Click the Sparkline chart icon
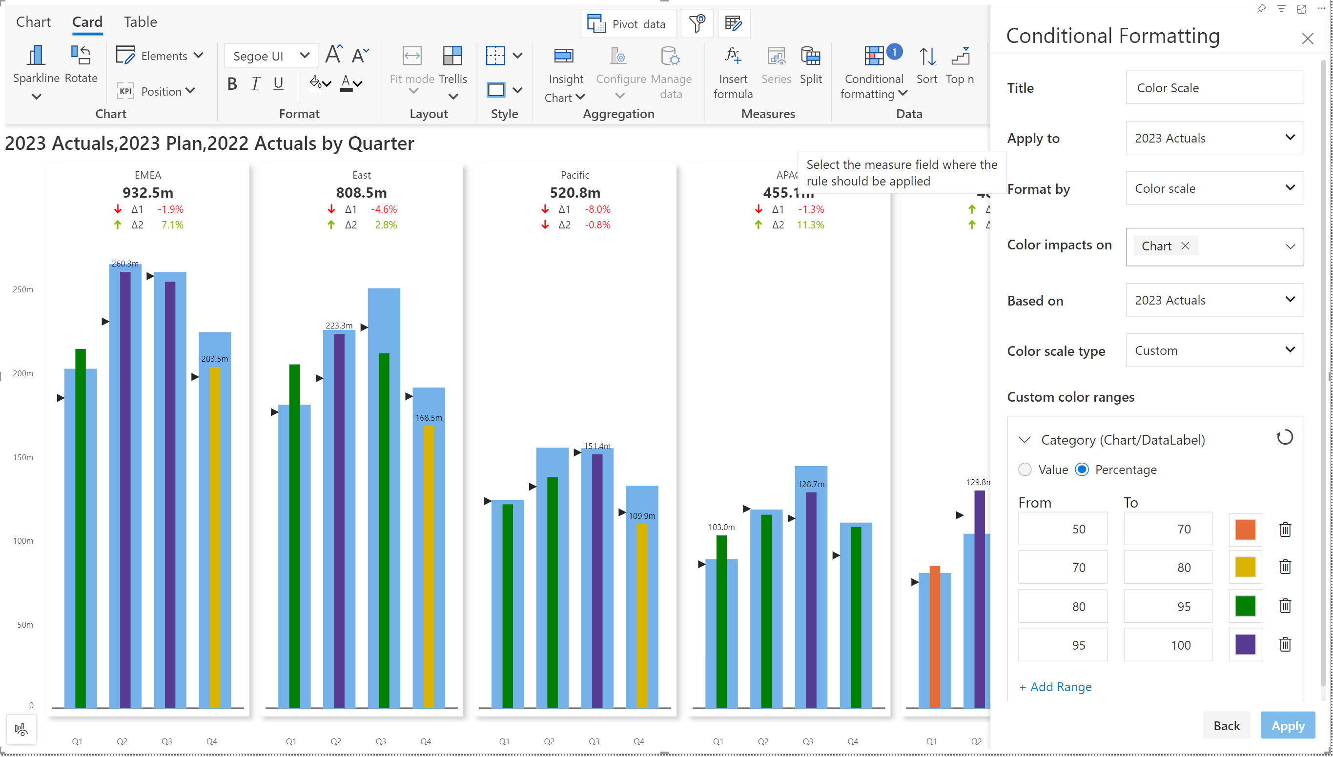1333x757 pixels. [36, 56]
